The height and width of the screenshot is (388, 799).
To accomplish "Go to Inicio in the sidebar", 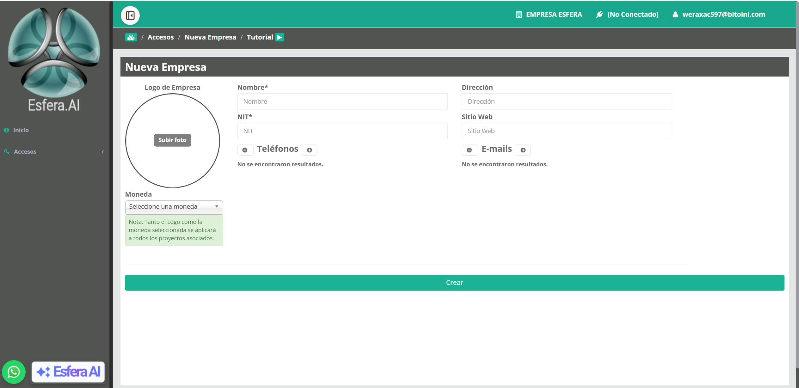I will [21, 130].
